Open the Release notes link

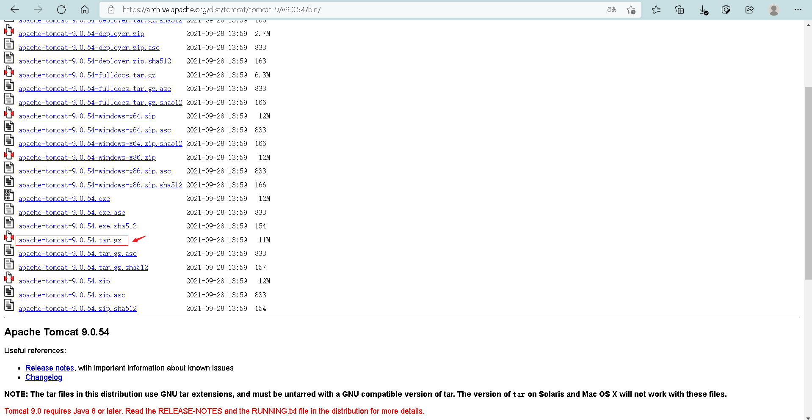49,368
